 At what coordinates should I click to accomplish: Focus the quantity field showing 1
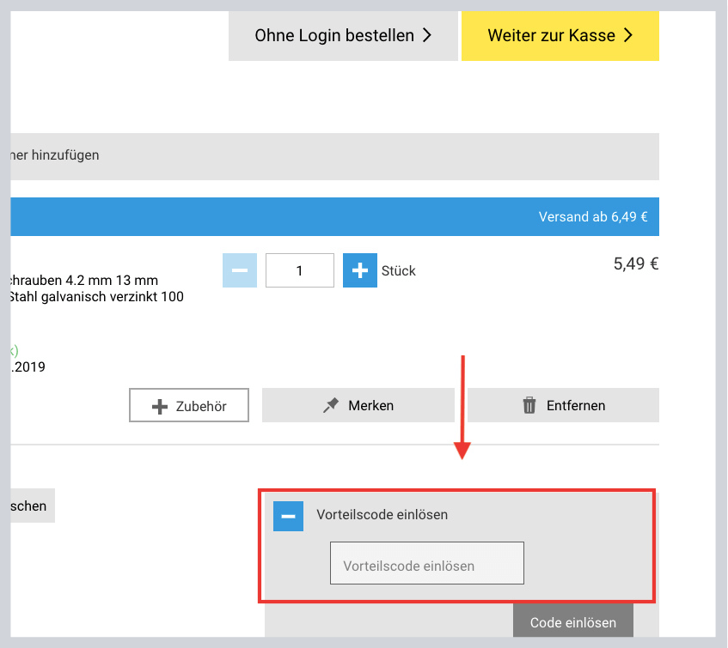[x=299, y=270]
